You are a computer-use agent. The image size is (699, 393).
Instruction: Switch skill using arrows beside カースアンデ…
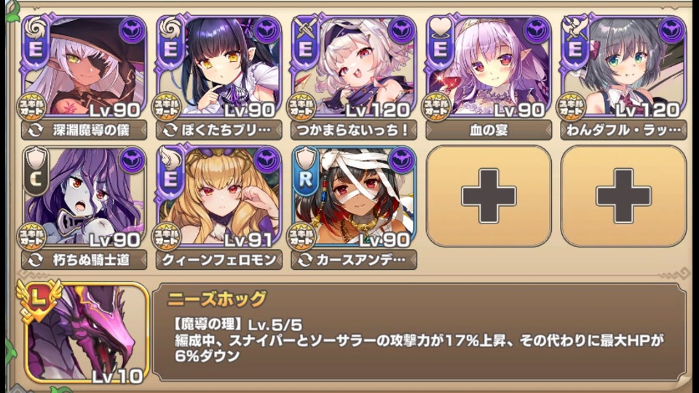[x=305, y=260]
